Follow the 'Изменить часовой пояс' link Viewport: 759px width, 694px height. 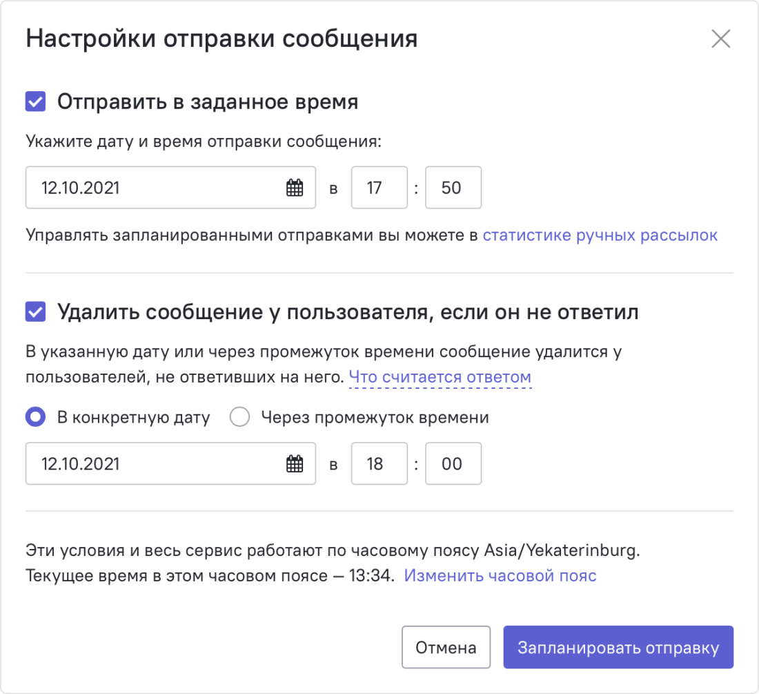500,575
